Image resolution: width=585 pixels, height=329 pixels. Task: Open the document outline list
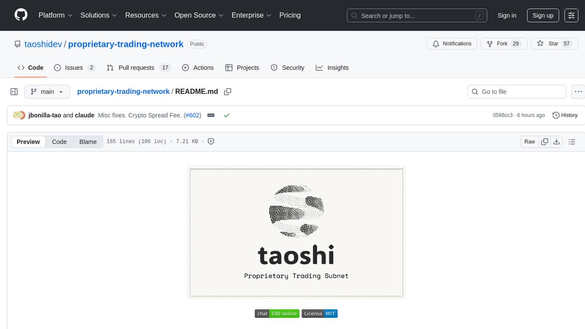coord(572,142)
